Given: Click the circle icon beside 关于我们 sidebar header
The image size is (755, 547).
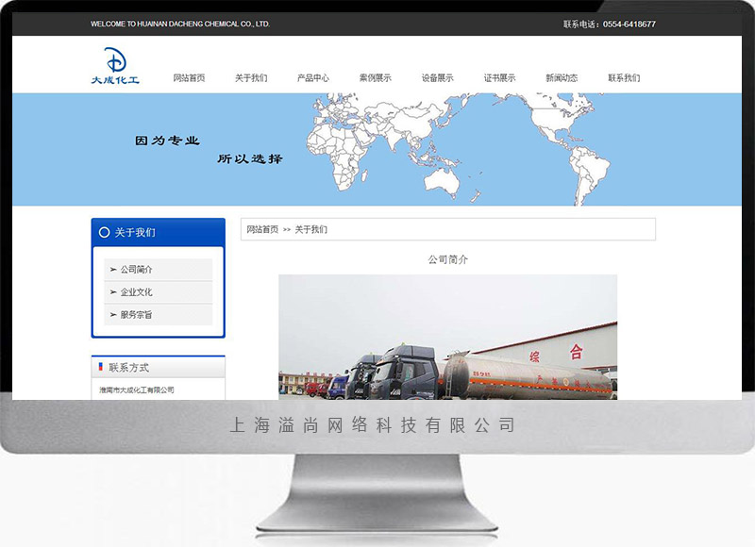Looking at the screenshot, I should click(x=104, y=232).
